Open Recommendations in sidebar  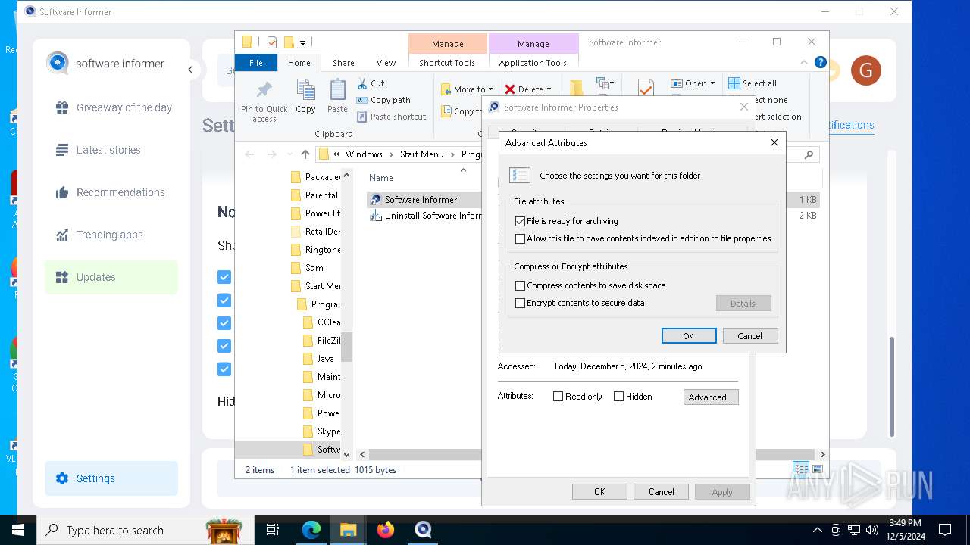click(111, 192)
